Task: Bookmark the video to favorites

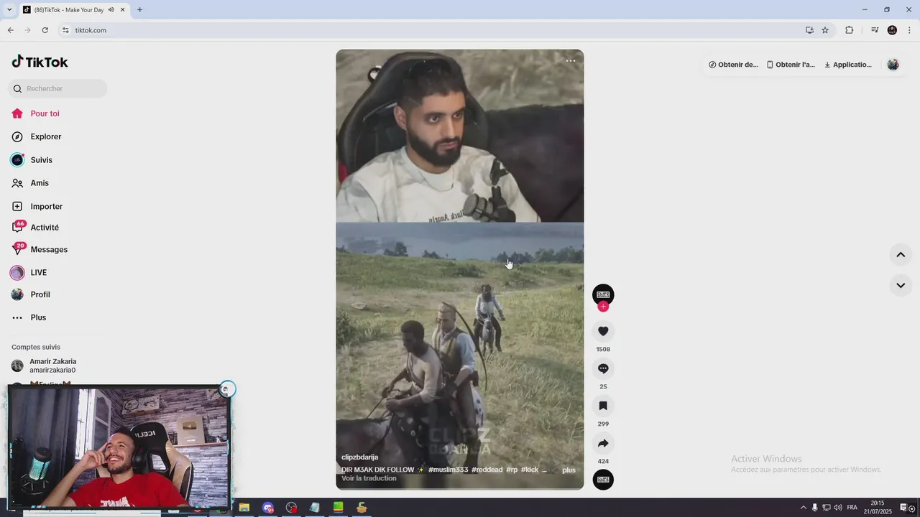Action: coord(603,406)
